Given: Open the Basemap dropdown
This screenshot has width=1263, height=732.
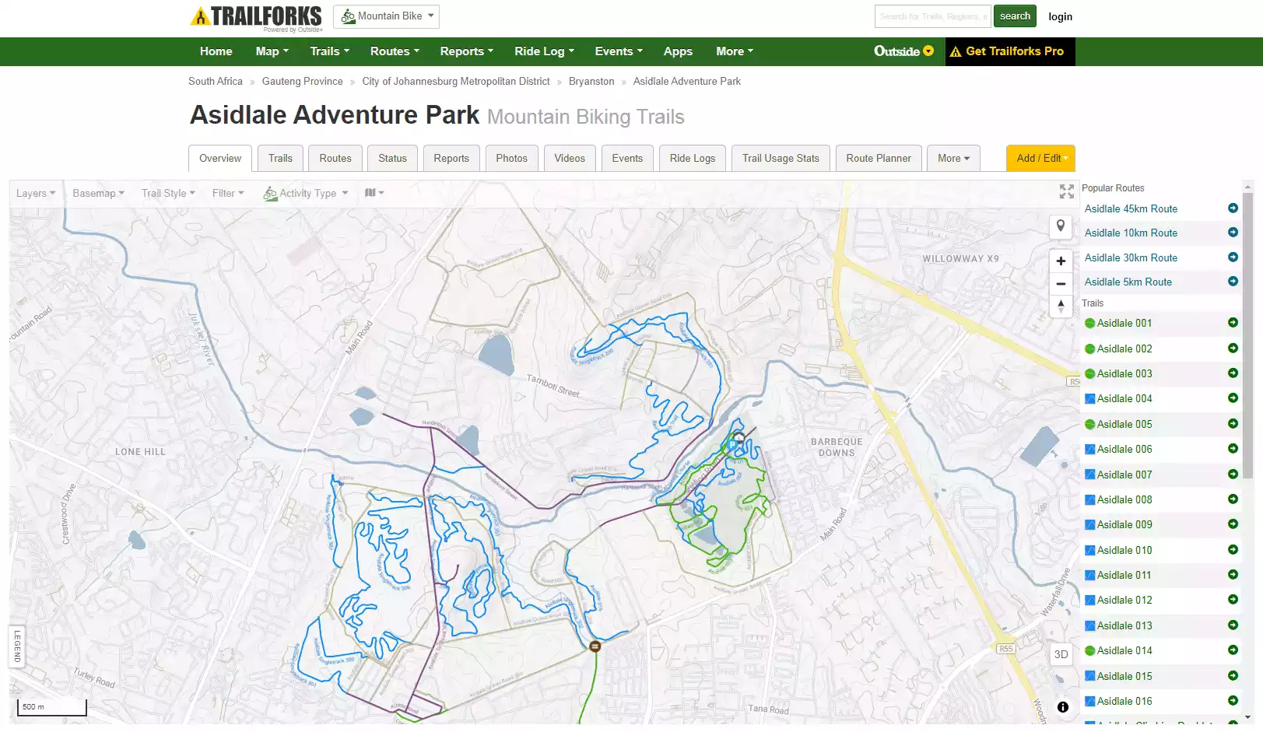Looking at the screenshot, I should pos(98,194).
